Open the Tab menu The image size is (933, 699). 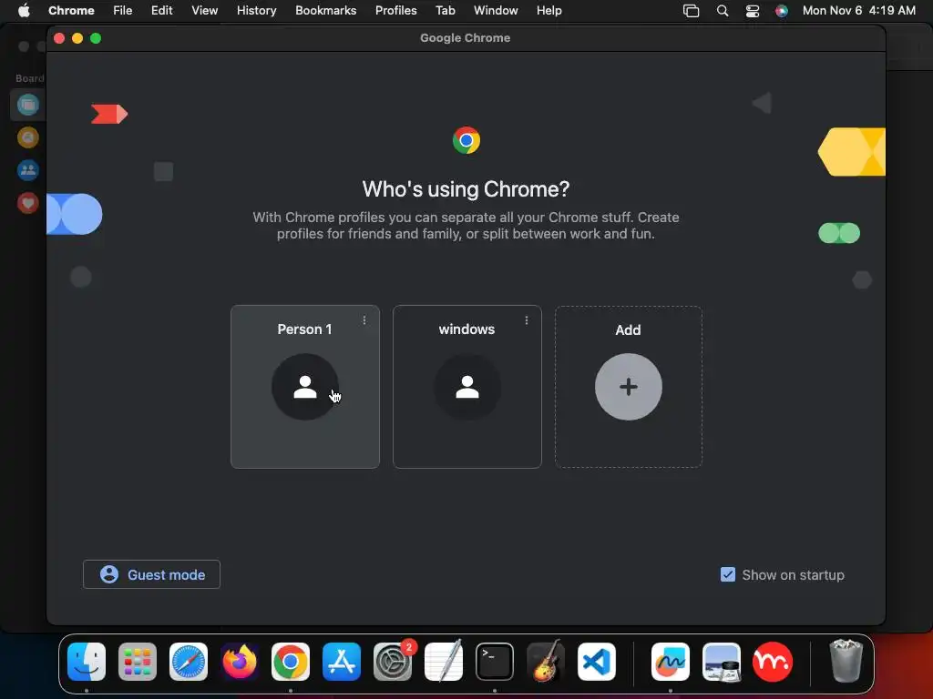pos(445,10)
